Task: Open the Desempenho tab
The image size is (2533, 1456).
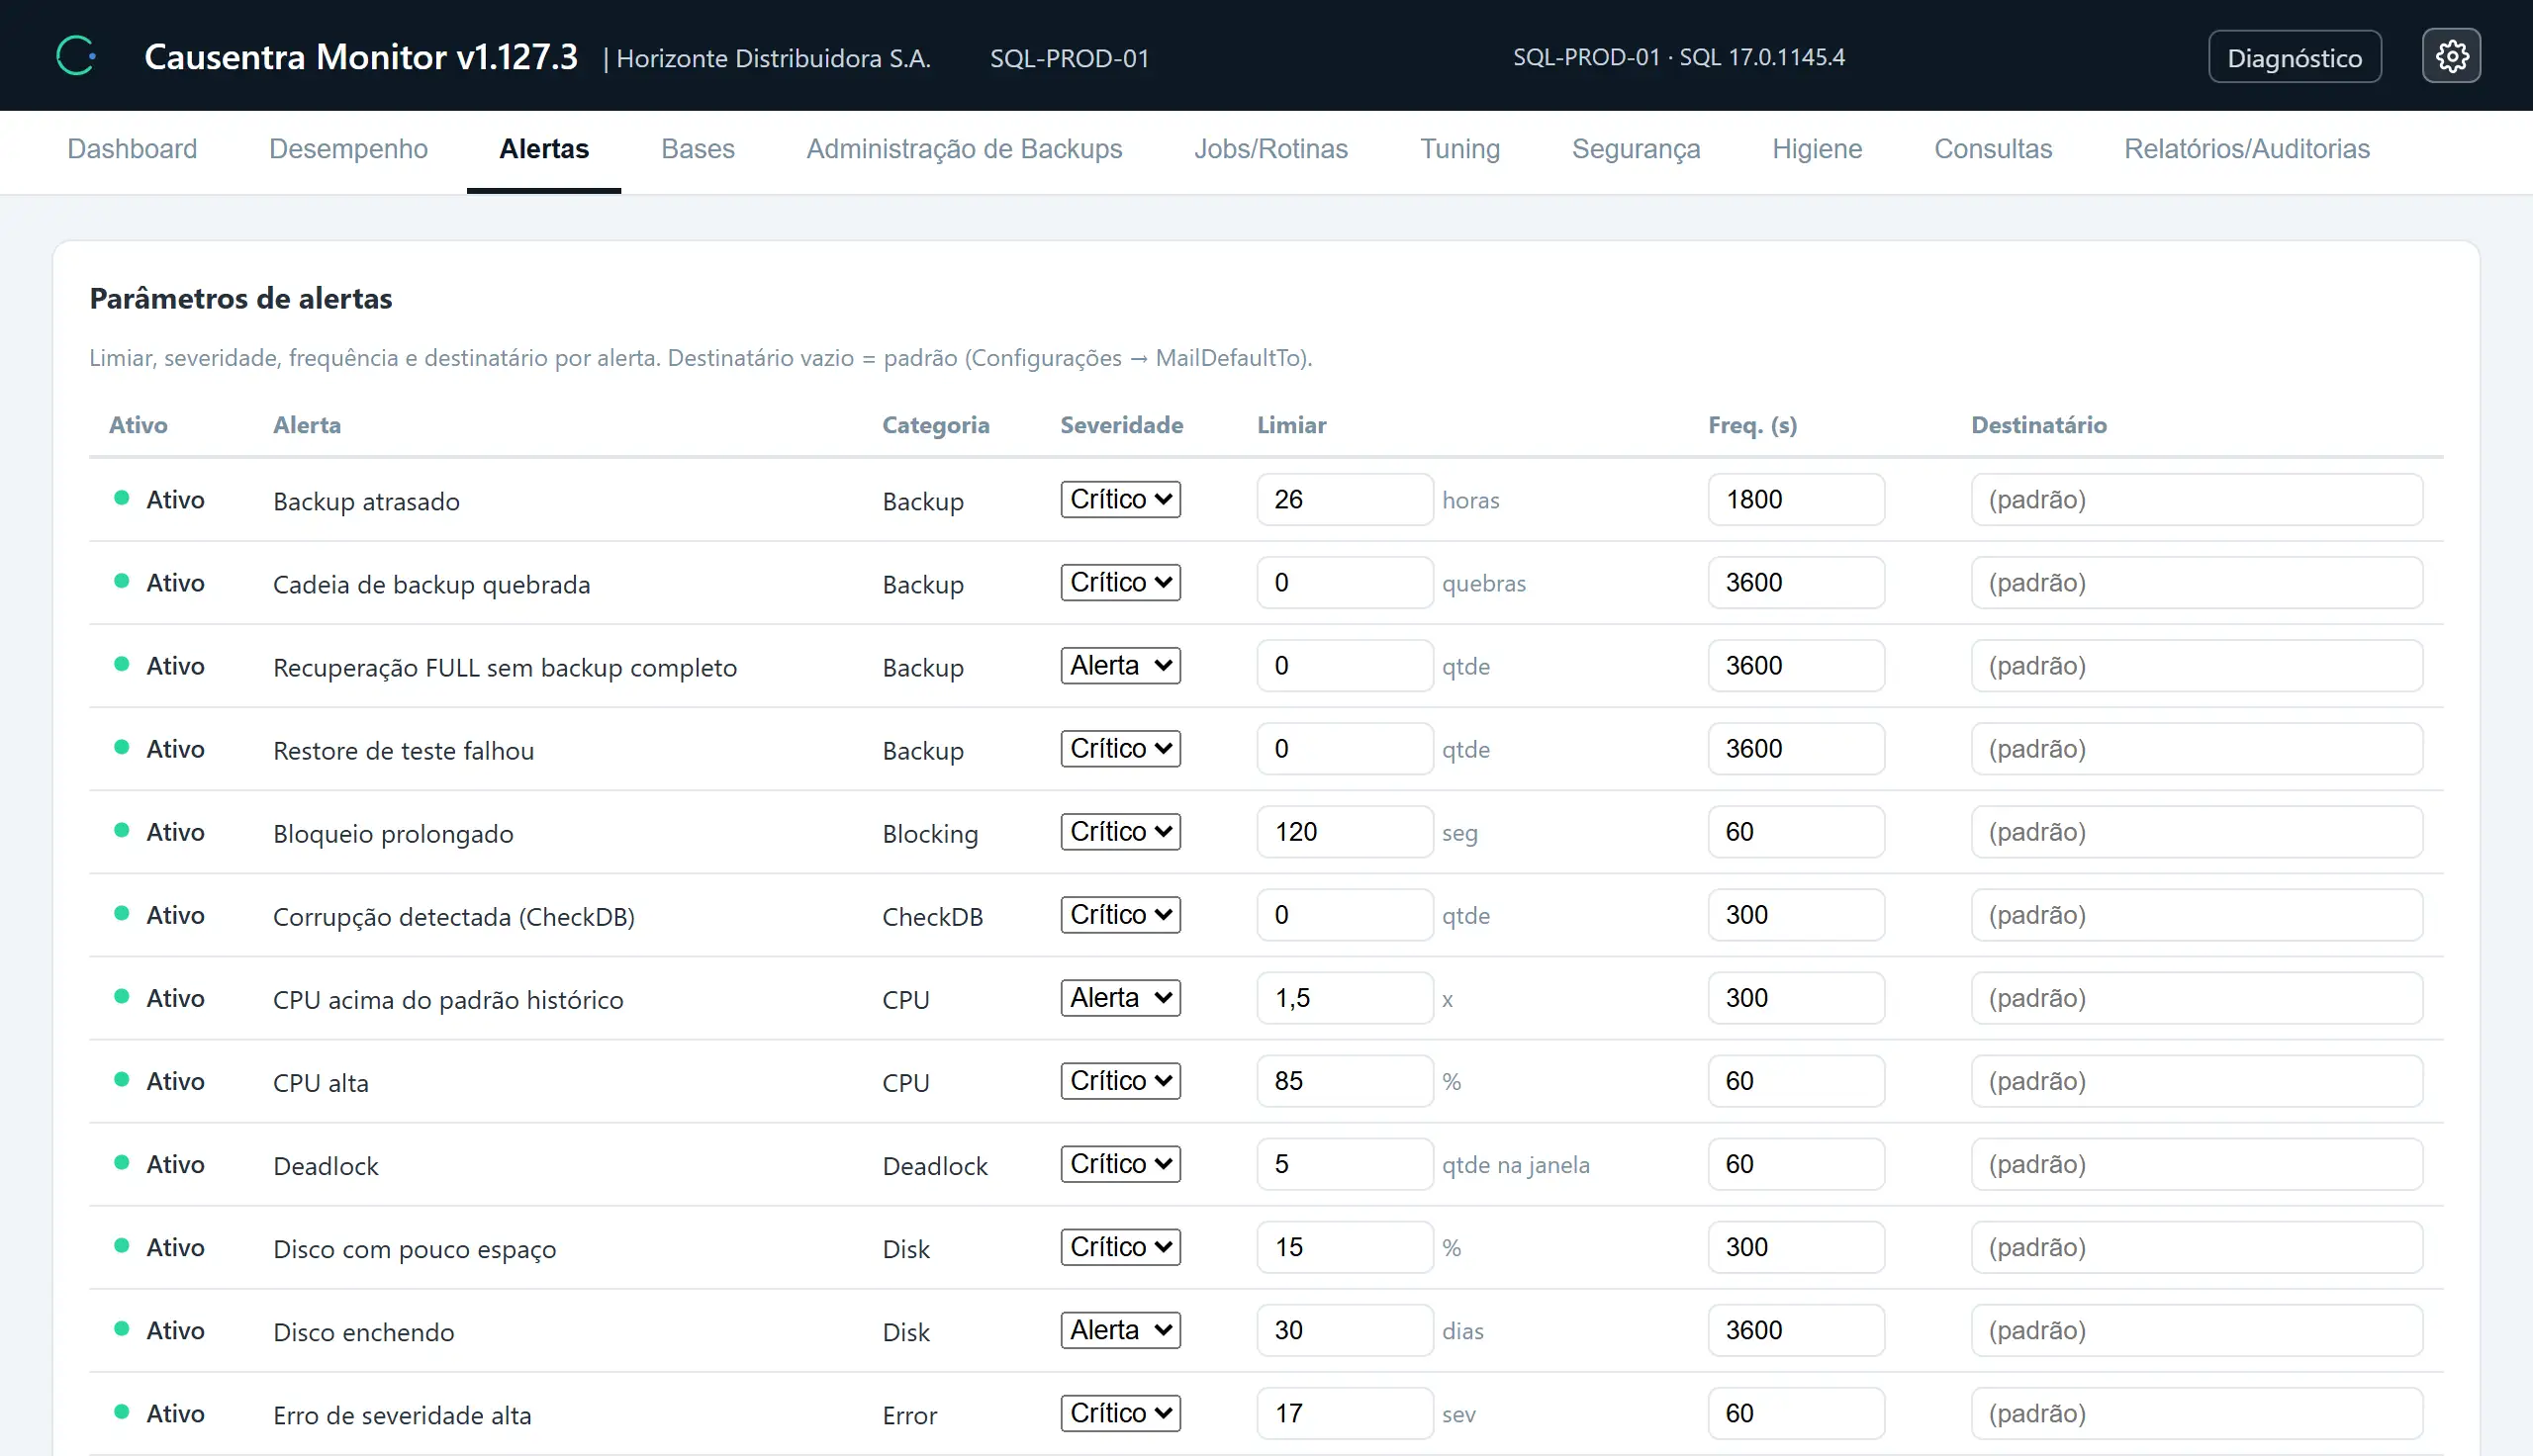Action: 348,149
